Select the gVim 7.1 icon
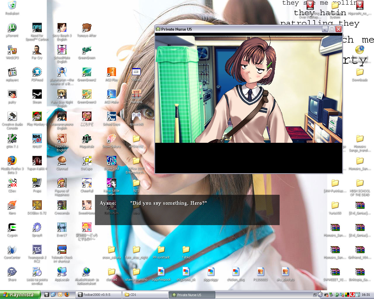Image resolution: width=374 pixels, height=299 pixels. (12, 139)
